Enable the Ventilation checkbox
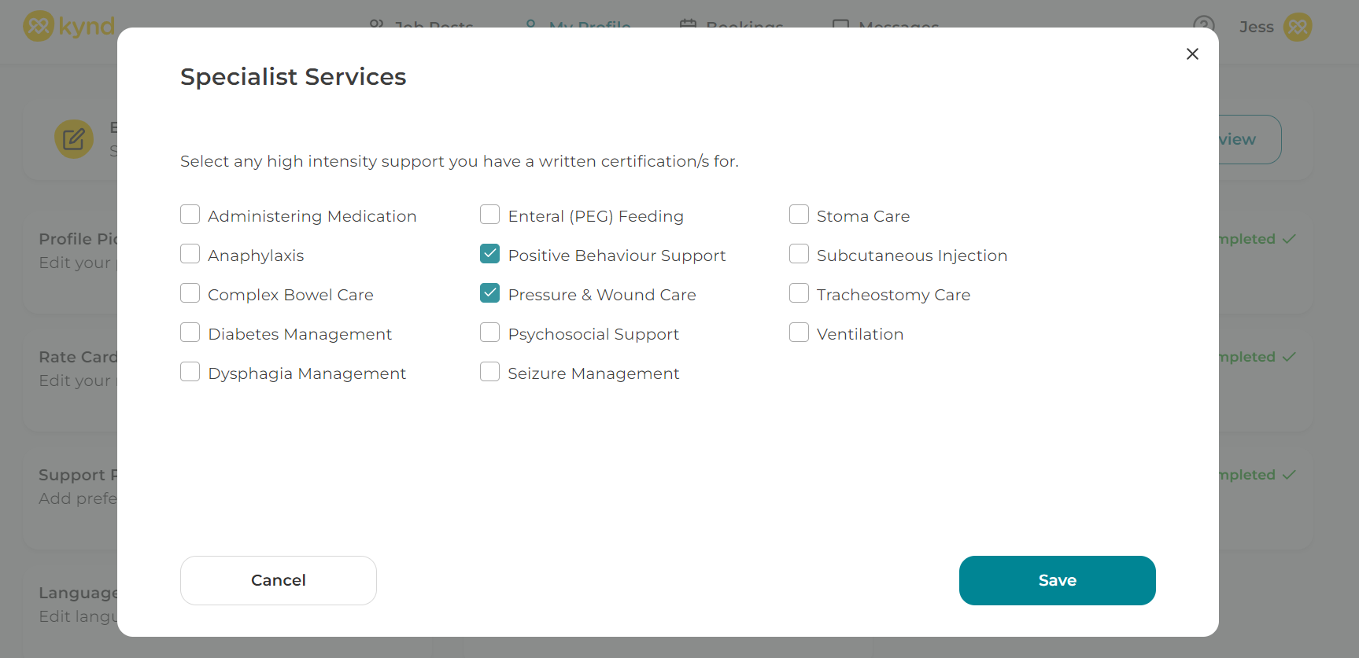Image resolution: width=1359 pixels, height=658 pixels. tap(799, 333)
